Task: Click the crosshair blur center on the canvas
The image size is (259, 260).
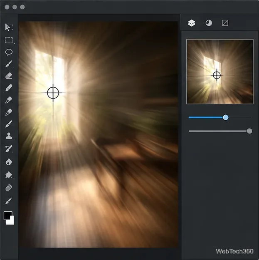Action: pos(53,93)
